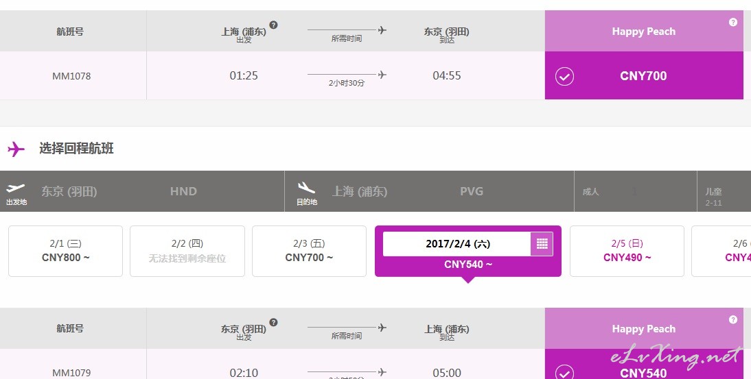Image resolution: width=751 pixels, height=379 pixels.
Task: Choose the 2/5 (日) CNY490 date
Action: coord(627,251)
